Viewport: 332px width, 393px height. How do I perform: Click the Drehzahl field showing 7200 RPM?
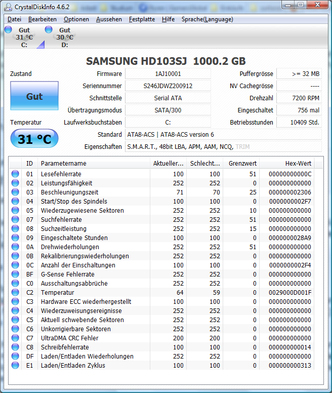tap(299, 98)
